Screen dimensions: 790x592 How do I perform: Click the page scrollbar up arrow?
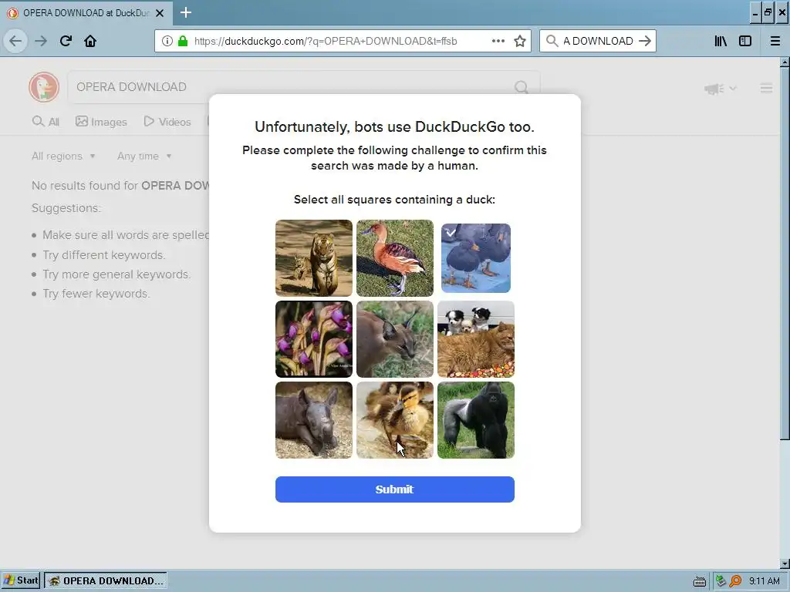pos(785,62)
